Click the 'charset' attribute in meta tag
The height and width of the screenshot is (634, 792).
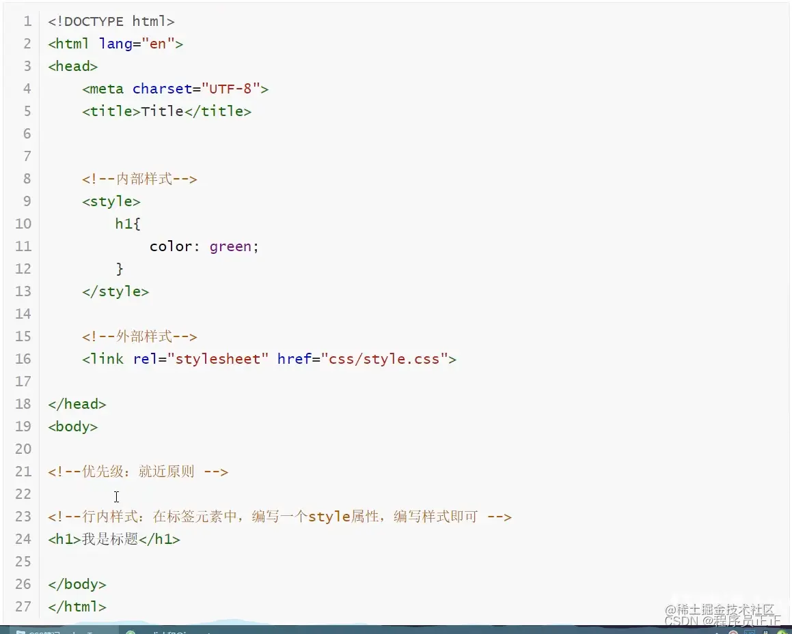pyautogui.click(x=162, y=89)
